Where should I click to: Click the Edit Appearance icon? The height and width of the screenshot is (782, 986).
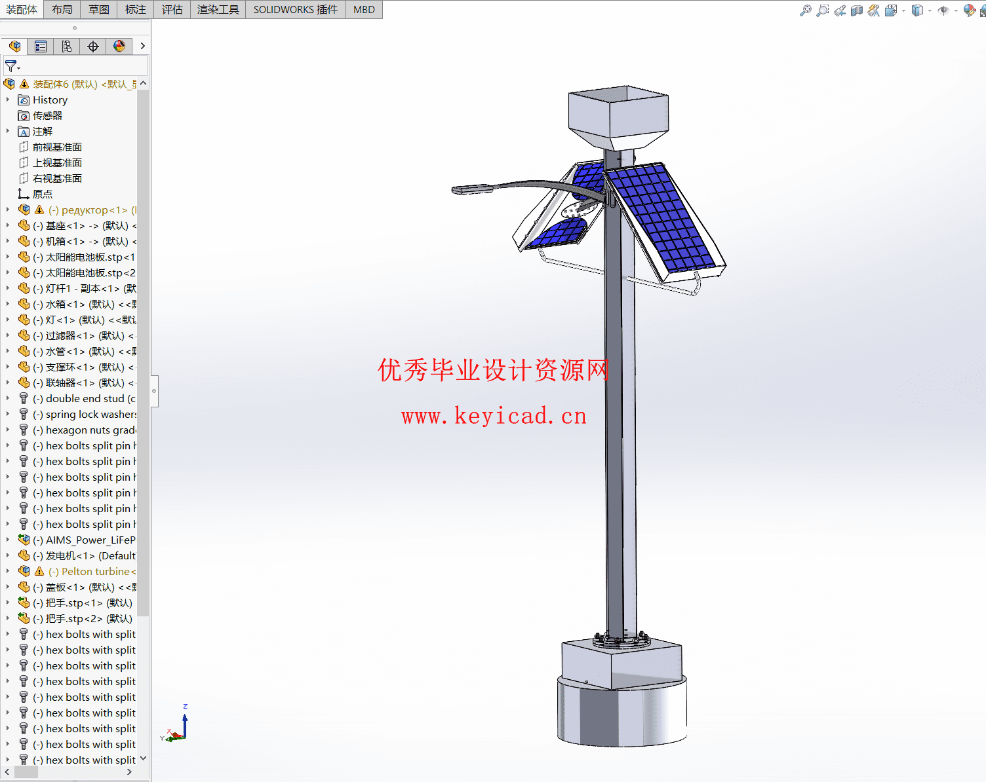970,10
